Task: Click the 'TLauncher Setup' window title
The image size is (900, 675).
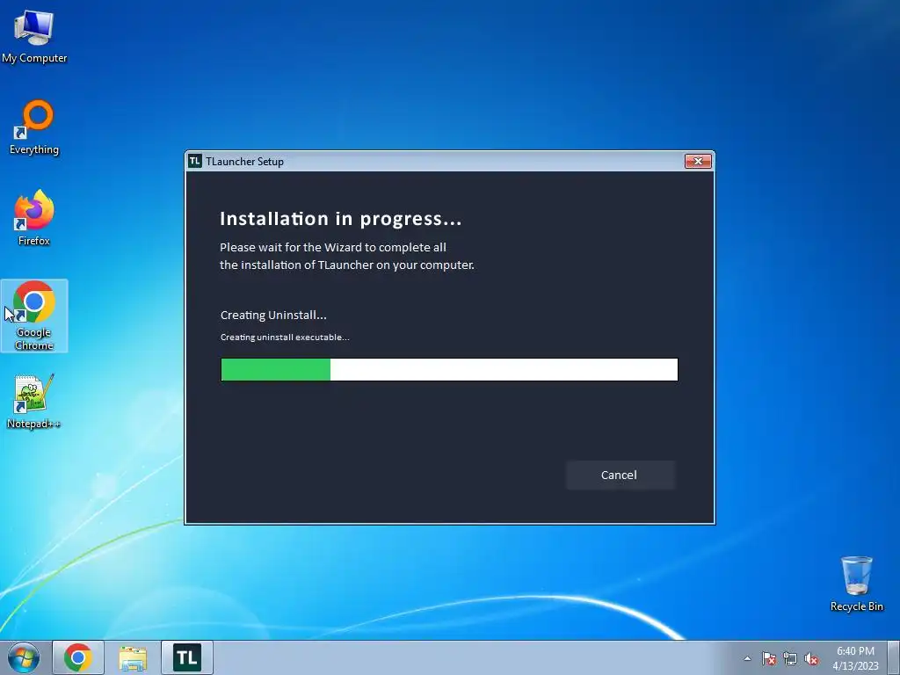Action: tap(244, 162)
